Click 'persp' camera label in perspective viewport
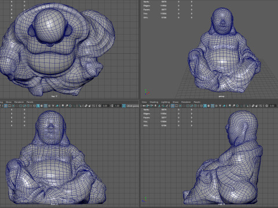This screenshot has width=278, height=208. coord(221,96)
